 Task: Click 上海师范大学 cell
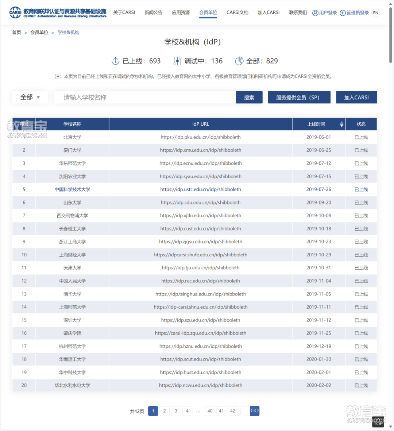(x=73, y=307)
